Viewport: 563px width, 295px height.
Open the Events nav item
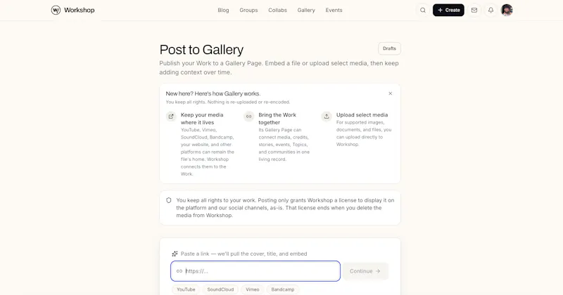coord(334,10)
